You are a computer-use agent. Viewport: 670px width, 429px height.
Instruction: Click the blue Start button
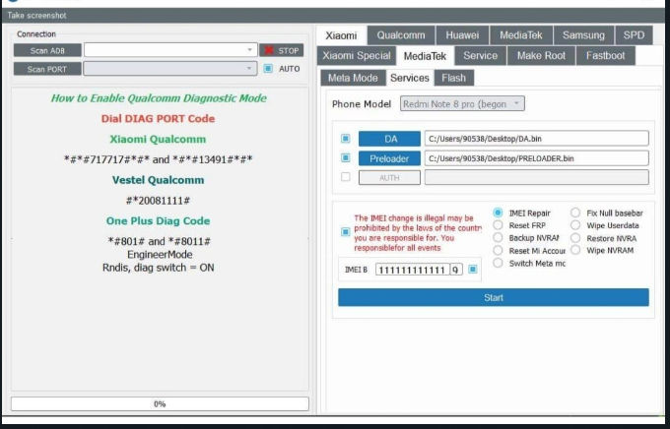pyautogui.click(x=494, y=297)
